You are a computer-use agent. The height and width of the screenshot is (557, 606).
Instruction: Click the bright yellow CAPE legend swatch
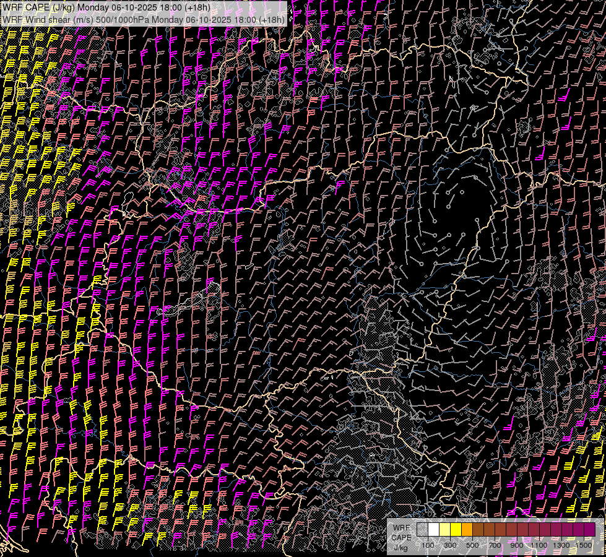pos(456,530)
